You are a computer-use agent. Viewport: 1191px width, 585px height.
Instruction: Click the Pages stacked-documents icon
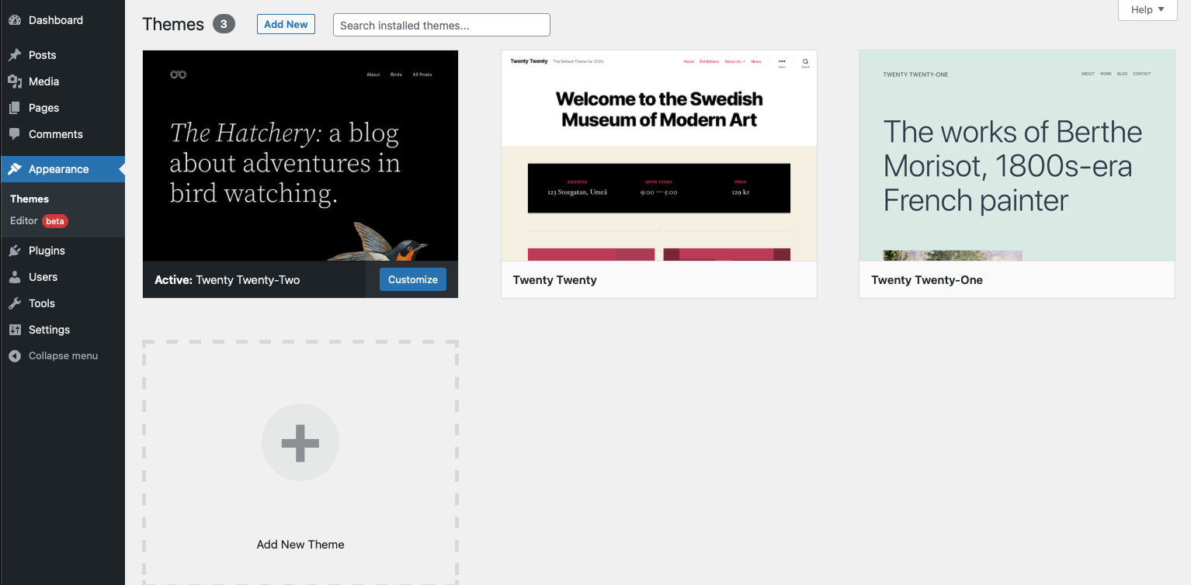tap(16, 108)
